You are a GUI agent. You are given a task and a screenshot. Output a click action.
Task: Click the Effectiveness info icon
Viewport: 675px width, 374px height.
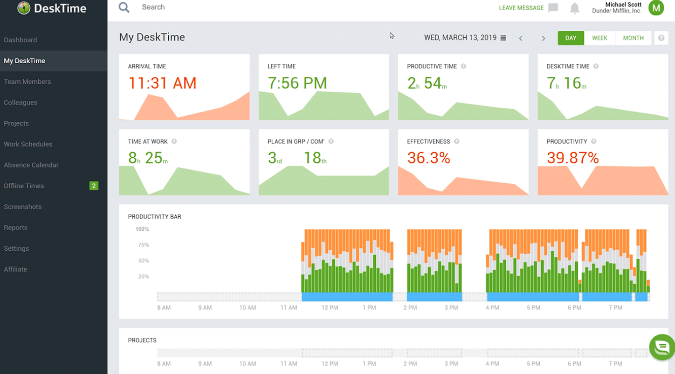[457, 141]
